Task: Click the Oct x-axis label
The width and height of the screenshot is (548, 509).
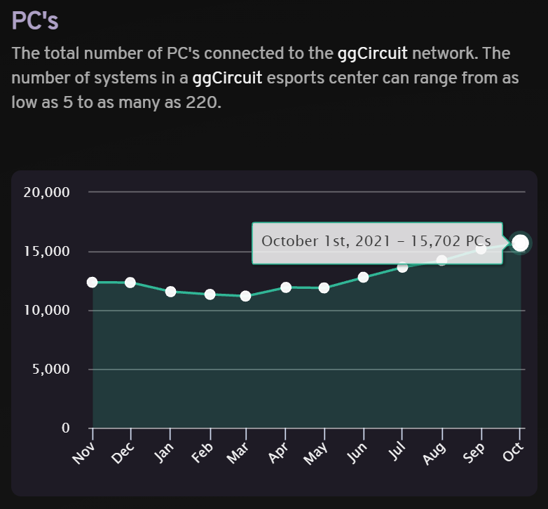Action: pyautogui.click(x=514, y=452)
